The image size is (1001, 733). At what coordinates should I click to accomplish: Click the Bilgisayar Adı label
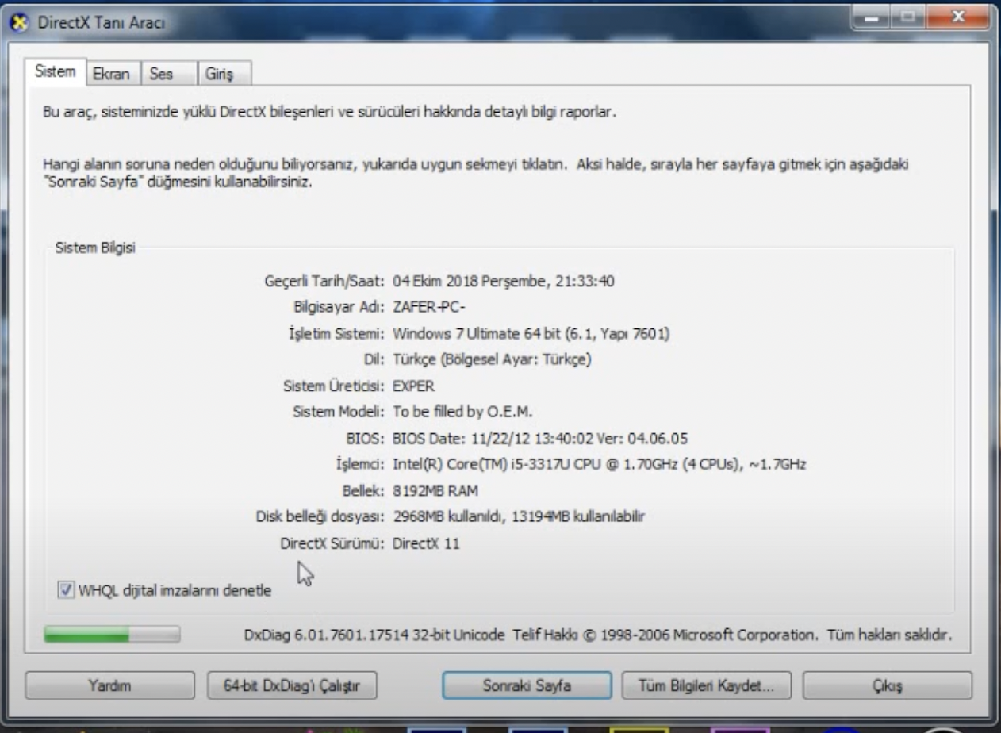(x=339, y=307)
